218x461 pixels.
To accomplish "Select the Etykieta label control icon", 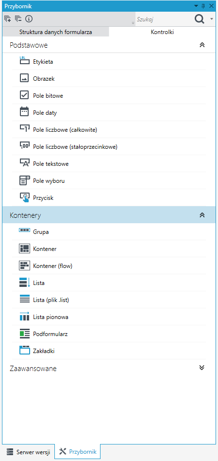I will 25,61.
